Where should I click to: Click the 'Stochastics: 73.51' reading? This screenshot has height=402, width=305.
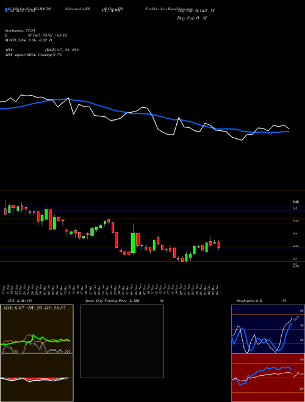[20, 30]
